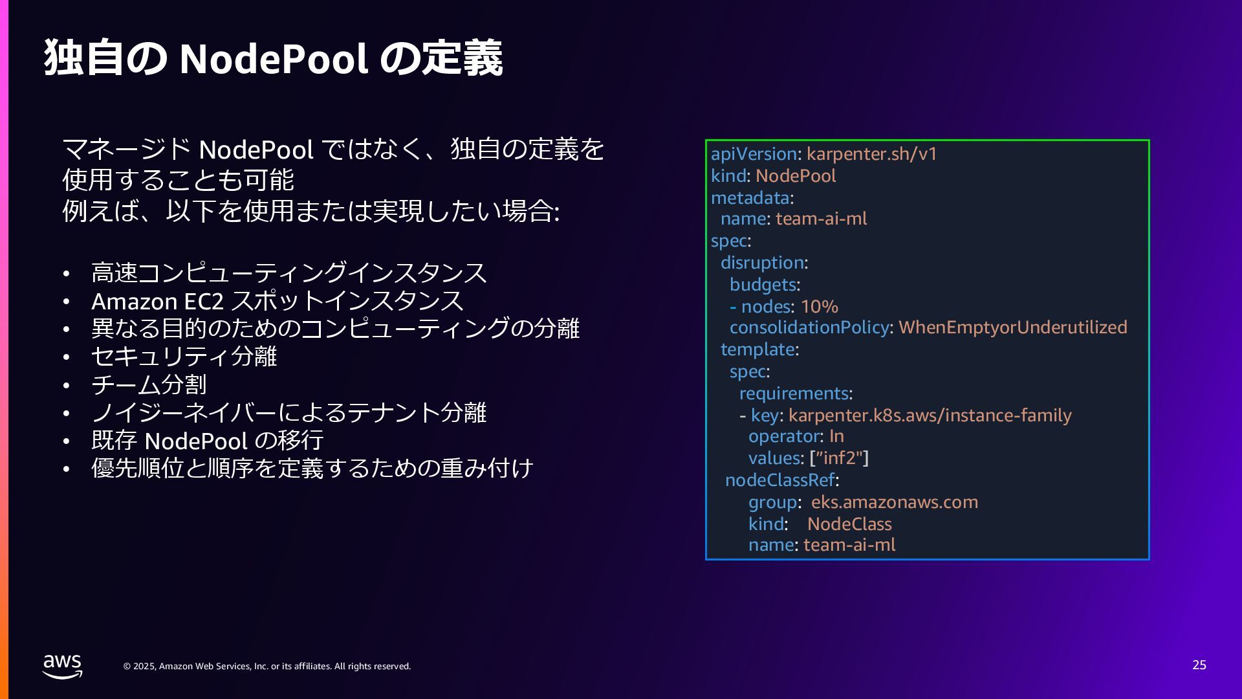Click the values inf2 line
Viewport: 1242px width, 699px height.
808,458
